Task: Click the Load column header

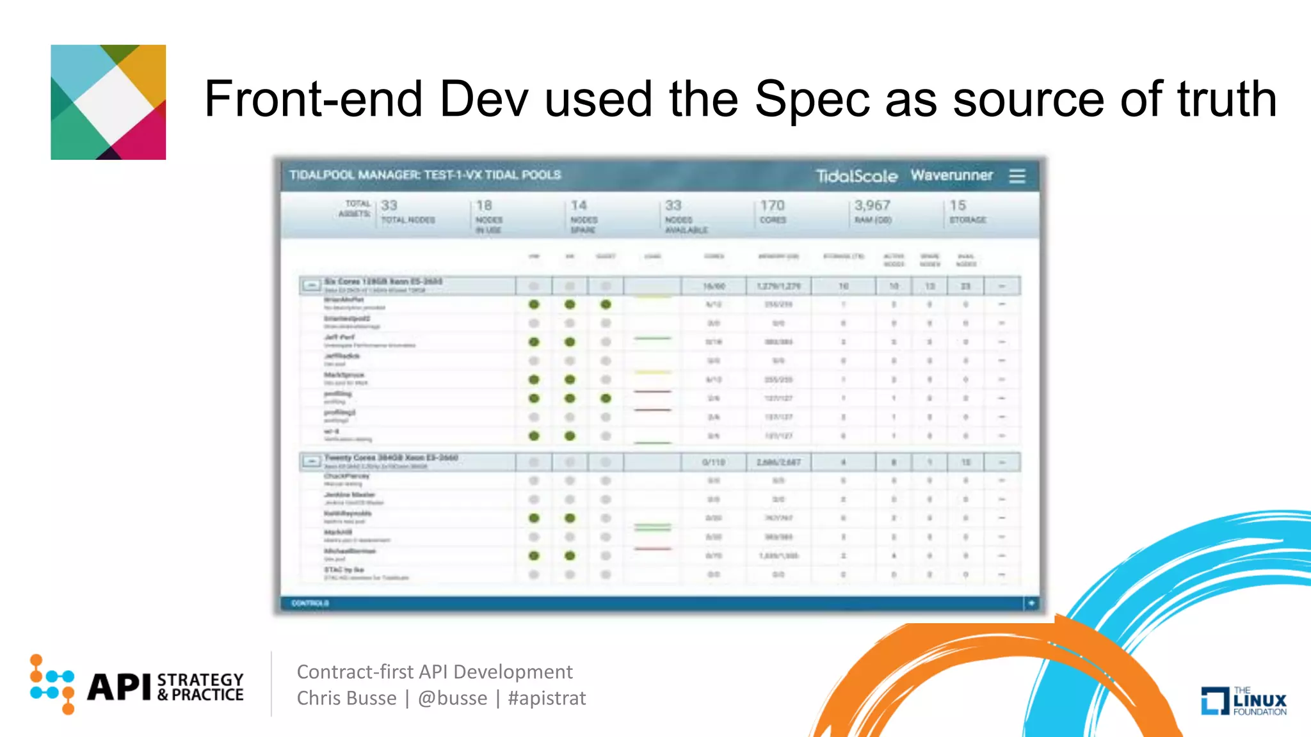Action: tap(652, 257)
